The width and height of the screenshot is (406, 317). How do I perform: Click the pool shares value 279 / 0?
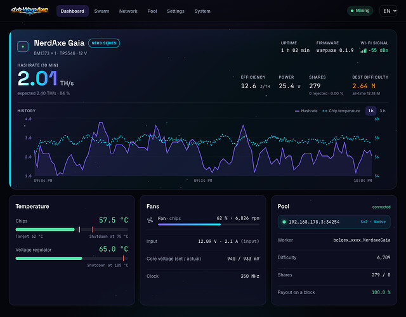coord(381,275)
